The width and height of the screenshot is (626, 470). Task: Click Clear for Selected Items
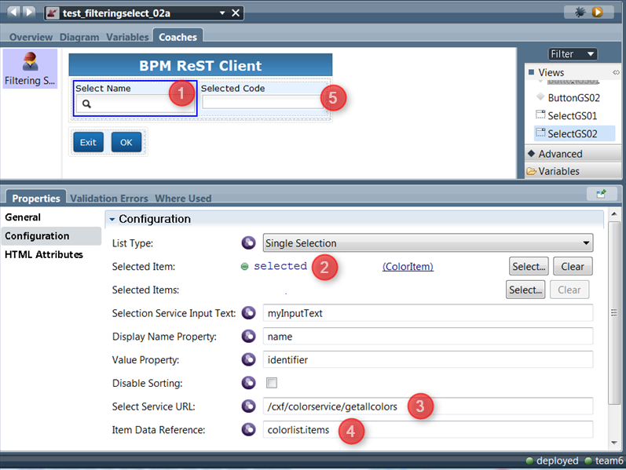(x=569, y=290)
